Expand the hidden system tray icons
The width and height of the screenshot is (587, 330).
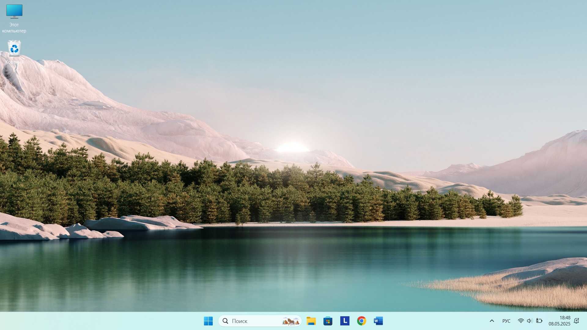(x=492, y=321)
